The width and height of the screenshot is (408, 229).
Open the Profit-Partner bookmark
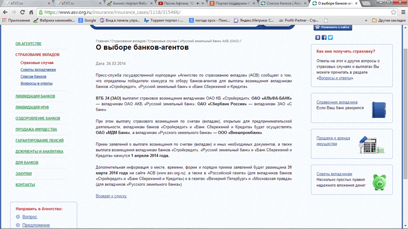[299, 20]
